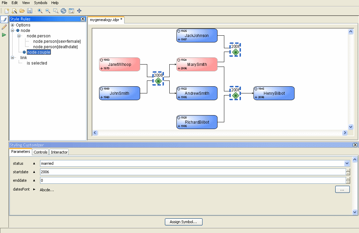The image size is (359, 233).
Task: Click the datesFont ellipsis button
Action: [342, 190]
